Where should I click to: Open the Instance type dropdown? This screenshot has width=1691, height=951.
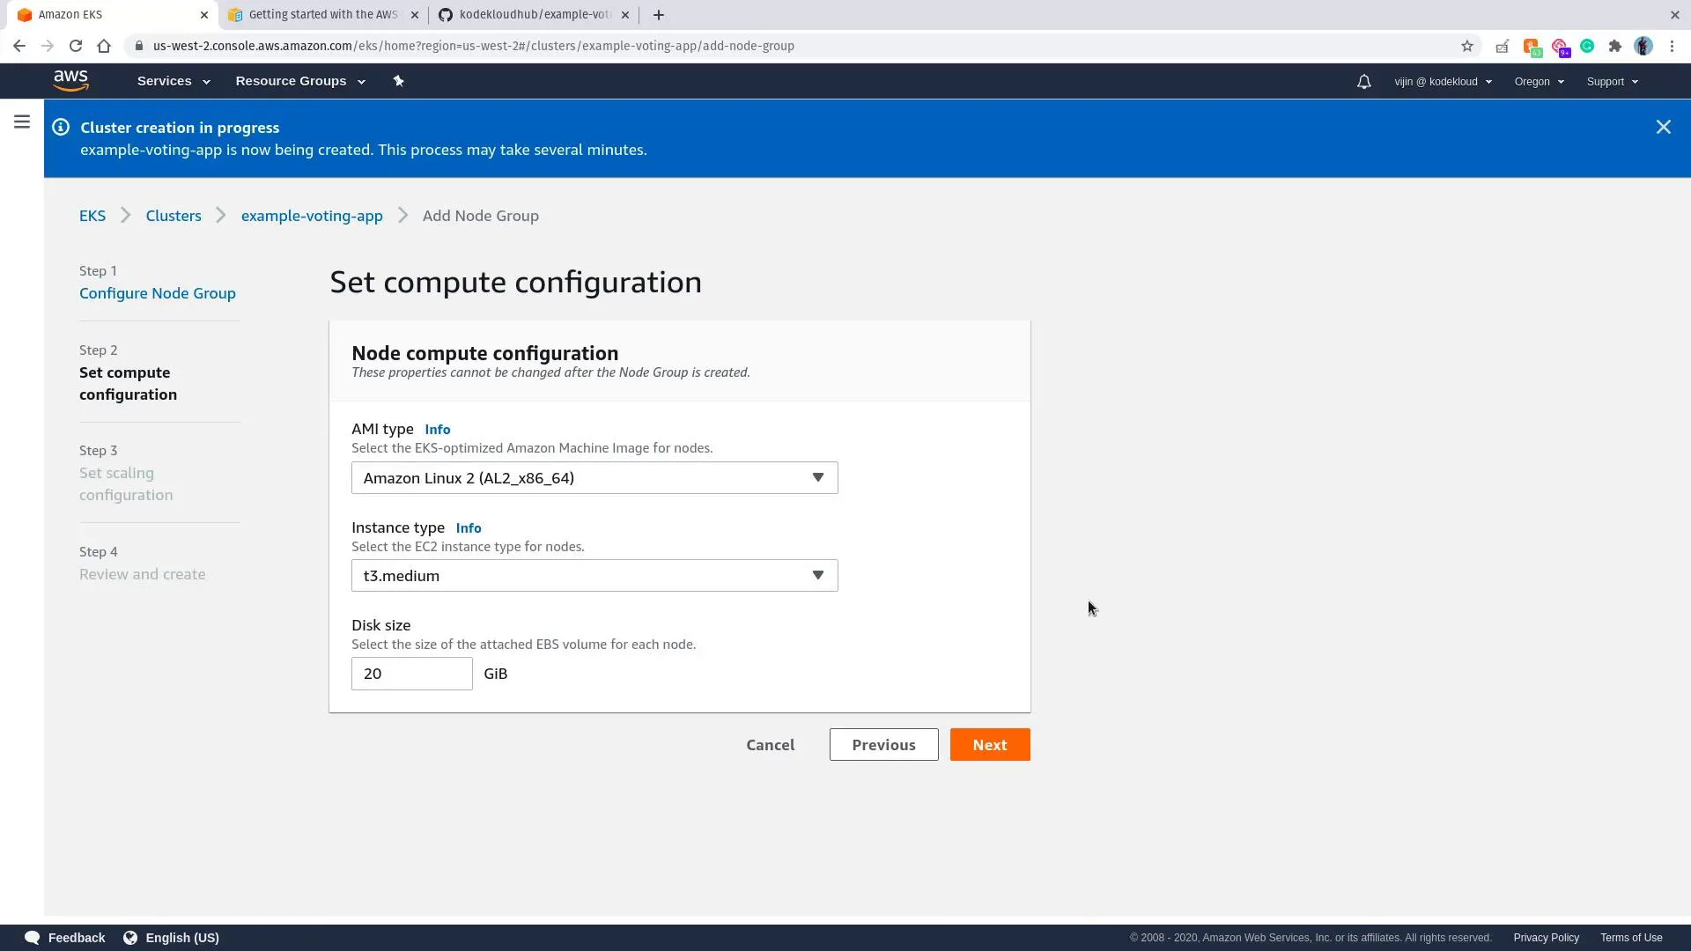coord(594,575)
